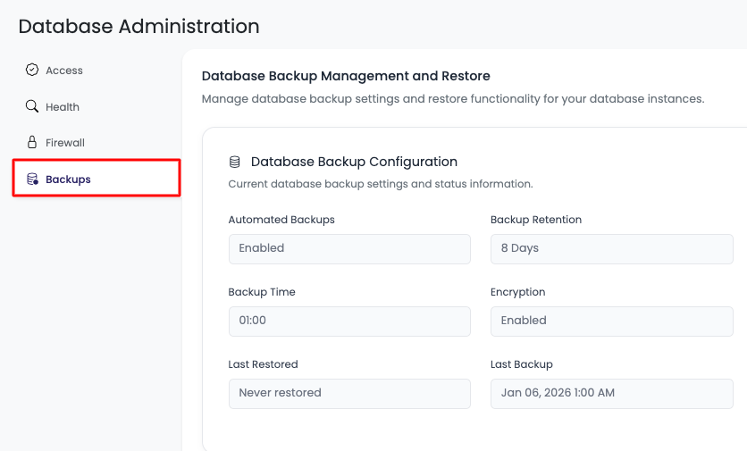Select the Backups sidebar item

click(x=97, y=178)
